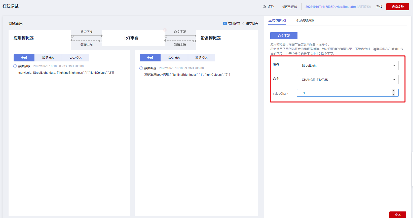Switch to the 设备模拟器 tab
This screenshot has height=218, width=413.
click(305, 20)
